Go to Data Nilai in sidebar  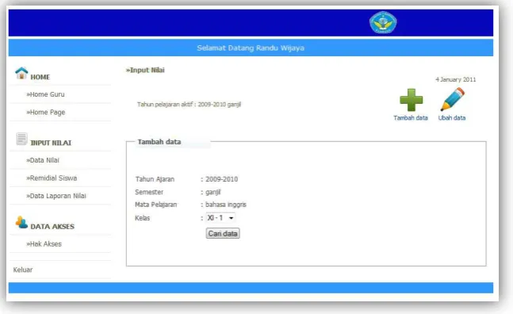click(43, 160)
